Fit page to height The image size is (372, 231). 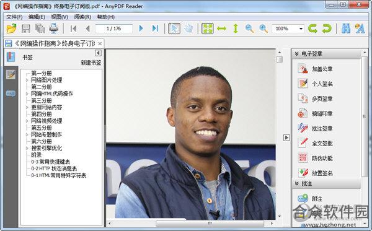pos(236,28)
